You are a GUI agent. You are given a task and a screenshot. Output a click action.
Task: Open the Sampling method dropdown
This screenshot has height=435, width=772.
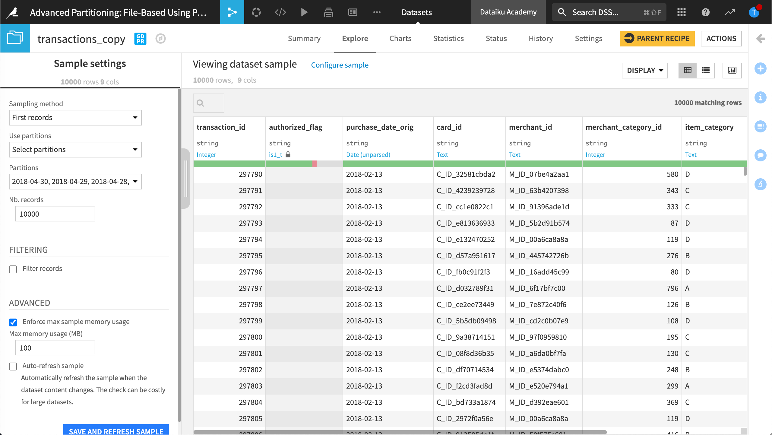pos(75,118)
